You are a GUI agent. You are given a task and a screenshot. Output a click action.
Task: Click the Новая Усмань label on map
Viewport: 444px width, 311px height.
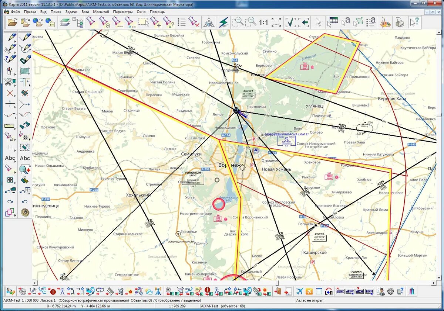click(x=276, y=169)
